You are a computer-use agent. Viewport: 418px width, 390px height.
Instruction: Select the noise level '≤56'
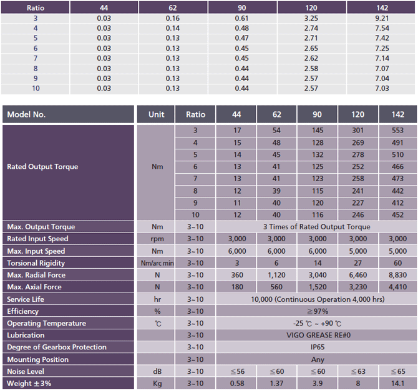tap(237, 372)
